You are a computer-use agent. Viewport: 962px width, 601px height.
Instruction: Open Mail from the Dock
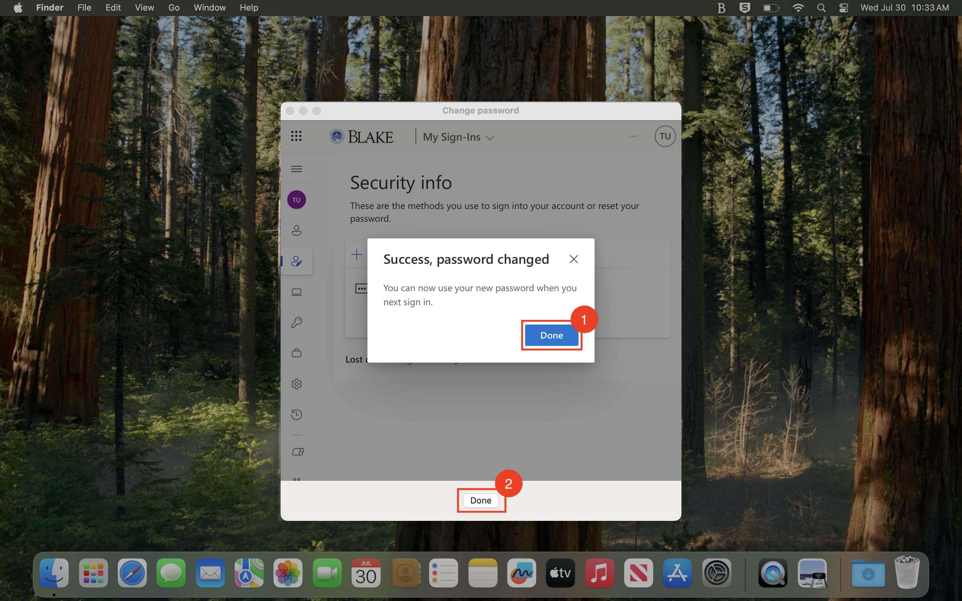click(x=210, y=573)
